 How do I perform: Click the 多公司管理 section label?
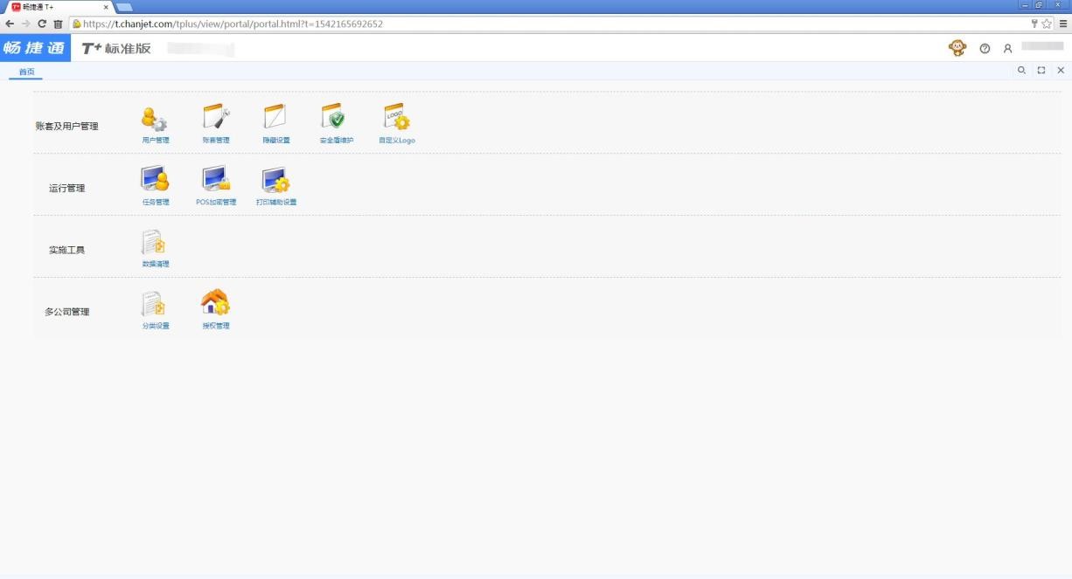pos(67,312)
